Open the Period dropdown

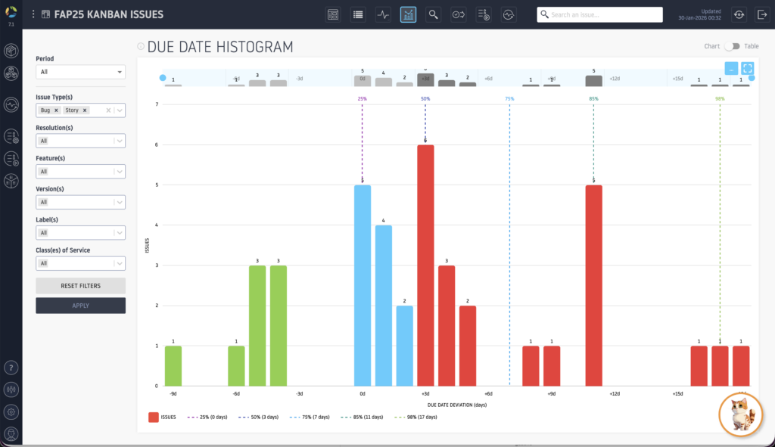[80, 72]
